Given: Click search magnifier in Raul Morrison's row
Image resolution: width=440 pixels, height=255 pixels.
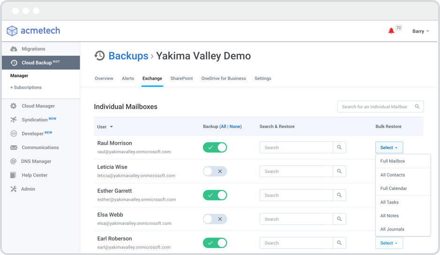Looking at the screenshot, I should tap(339, 148).
